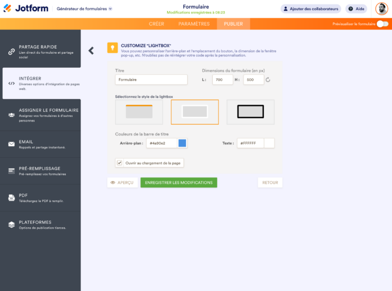Go back with the left chevron arrow

91,51
